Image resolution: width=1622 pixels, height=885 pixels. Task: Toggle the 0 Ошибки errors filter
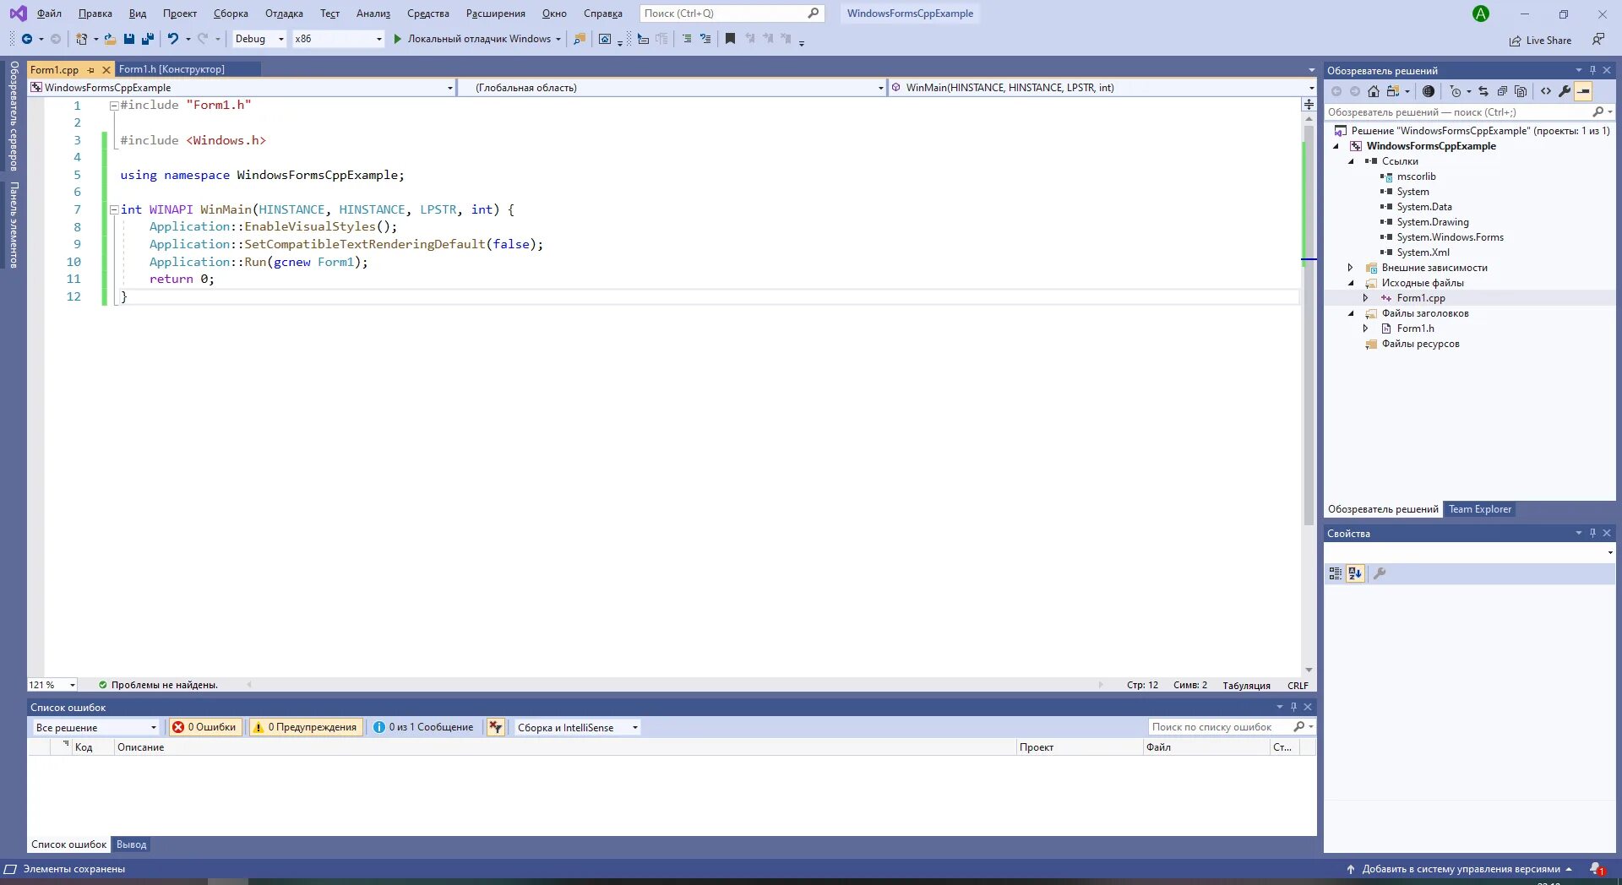pyautogui.click(x=205, y=727)
